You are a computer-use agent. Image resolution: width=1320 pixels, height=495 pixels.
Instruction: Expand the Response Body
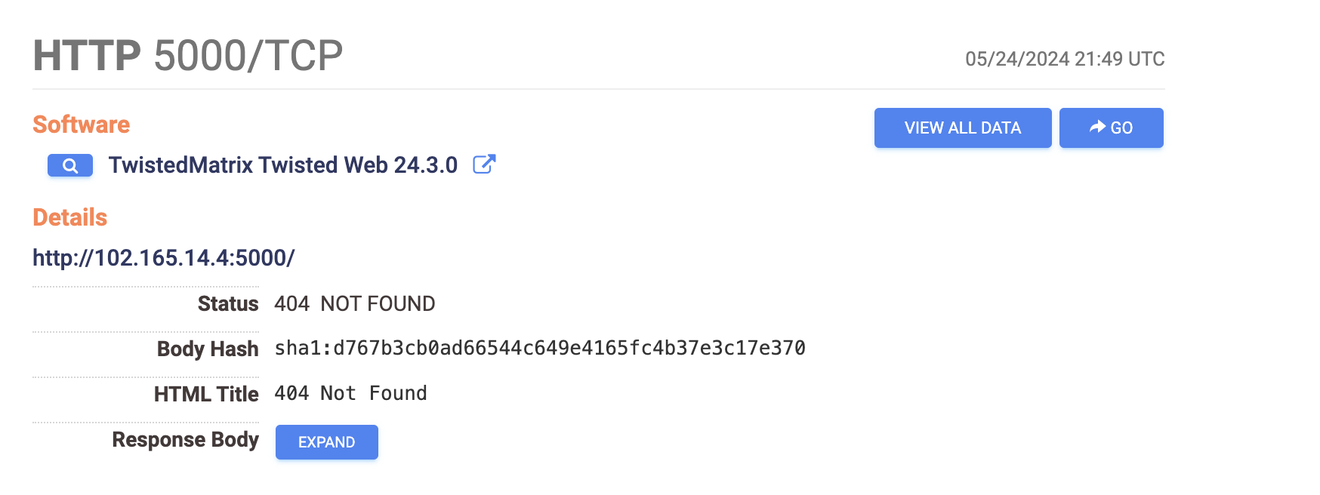pyautogui.click(x=327, y=442)
